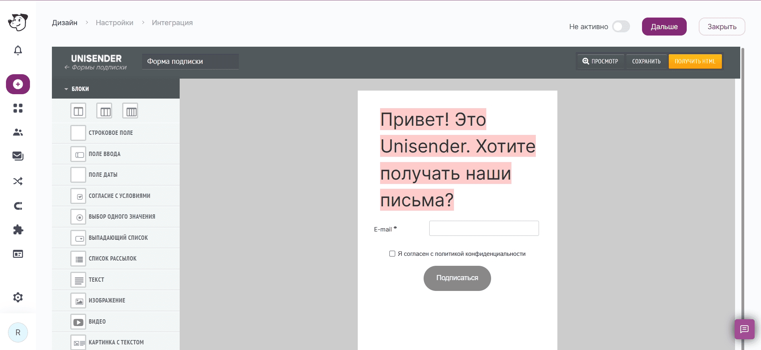Select the Строковое поле block icon
The image size is (761, 350).
[x=78, y=133]
